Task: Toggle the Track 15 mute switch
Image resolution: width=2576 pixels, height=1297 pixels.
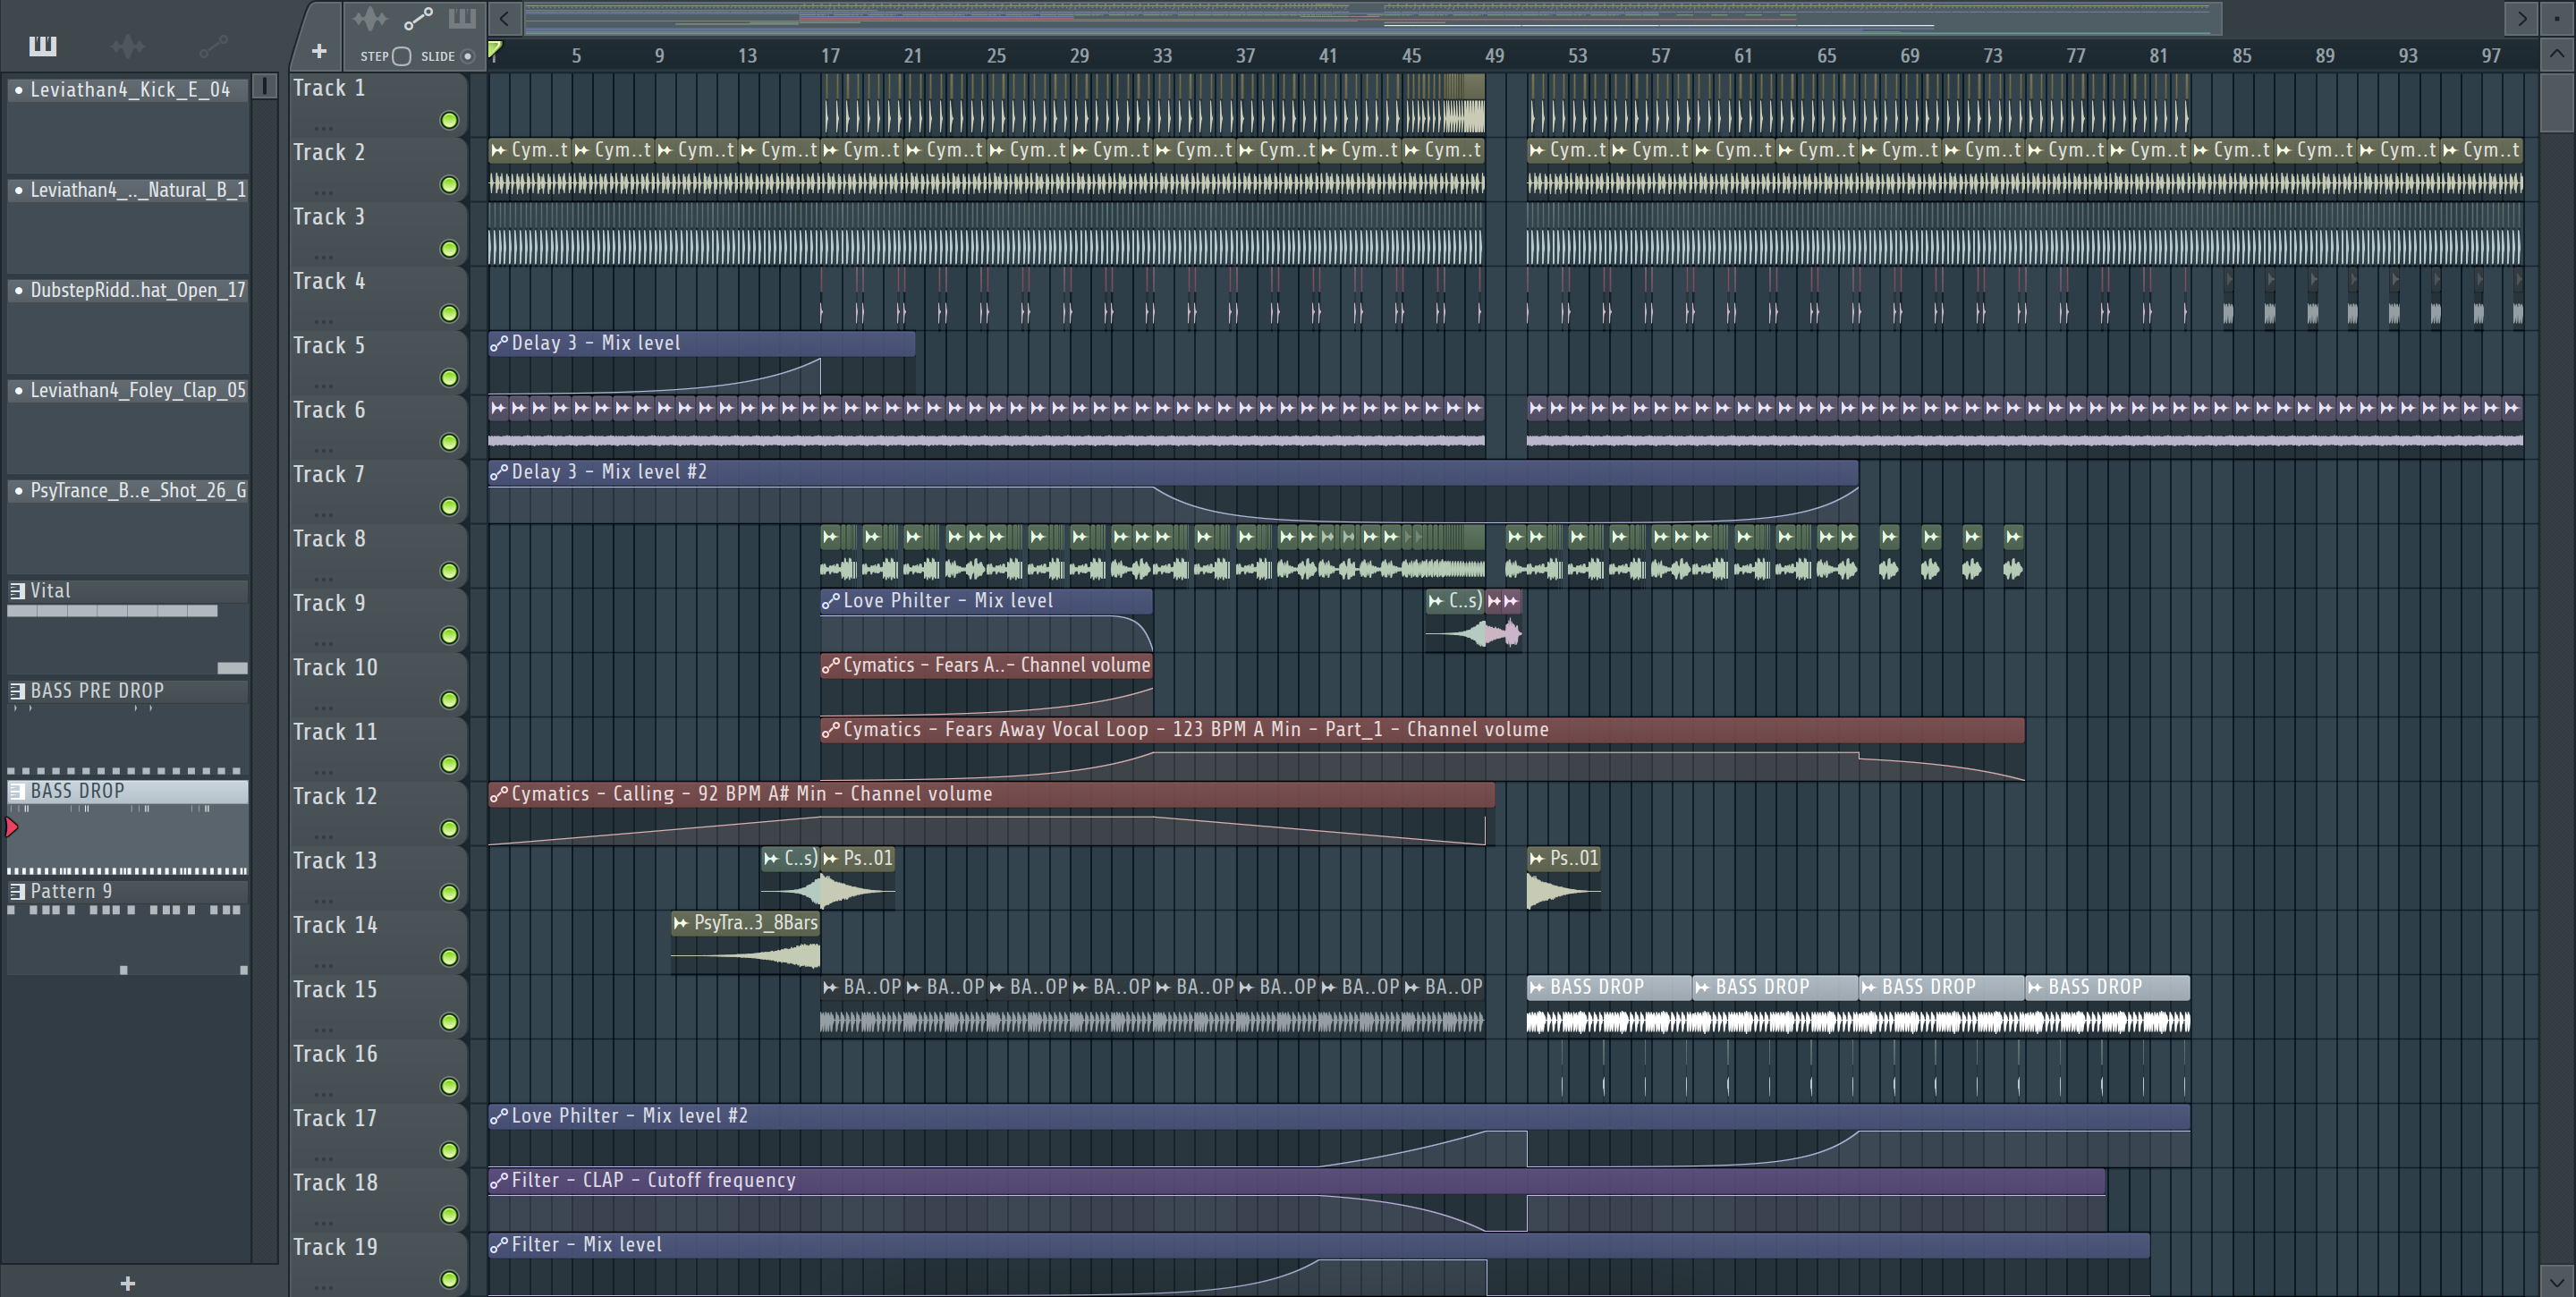Action: (449, 1022)
